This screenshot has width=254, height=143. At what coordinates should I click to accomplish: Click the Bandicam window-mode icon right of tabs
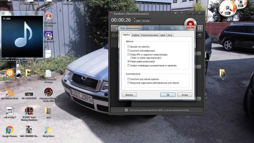click(x=200, y=35)
